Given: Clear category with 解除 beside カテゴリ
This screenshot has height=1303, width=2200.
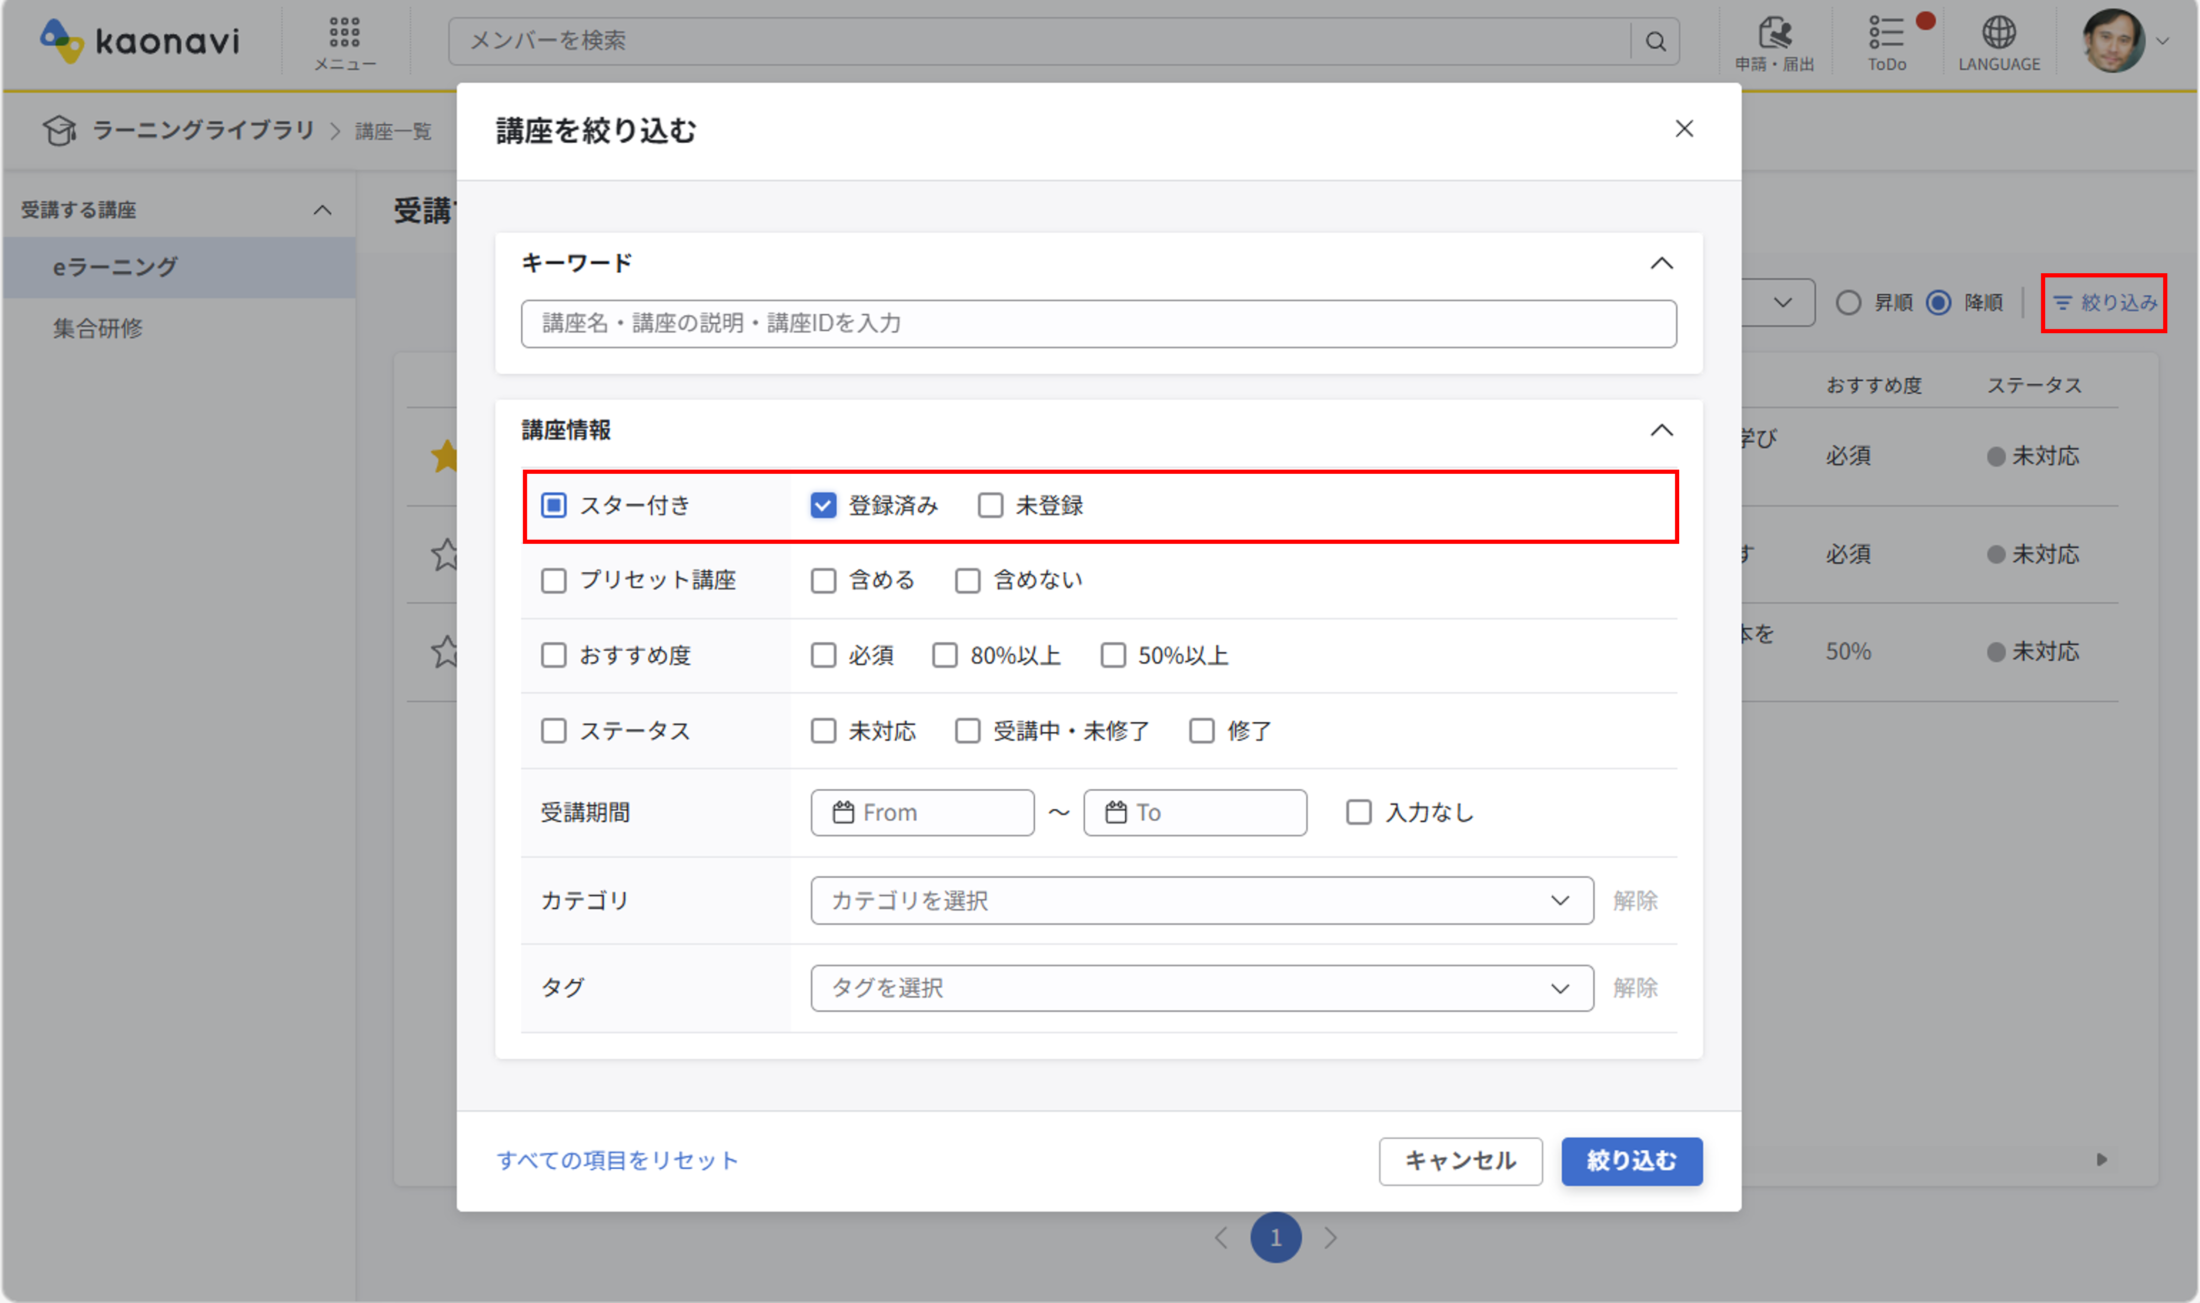Looking at the screenshot, I should 1636,901.
